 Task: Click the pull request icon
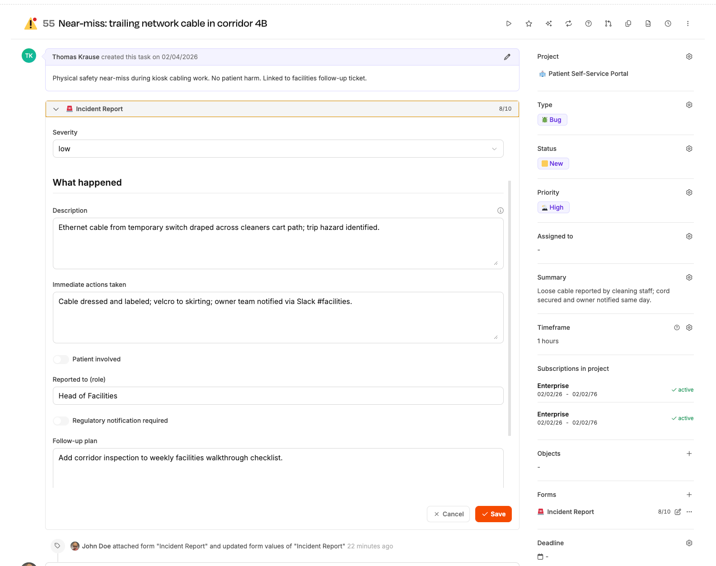(608, 23)
